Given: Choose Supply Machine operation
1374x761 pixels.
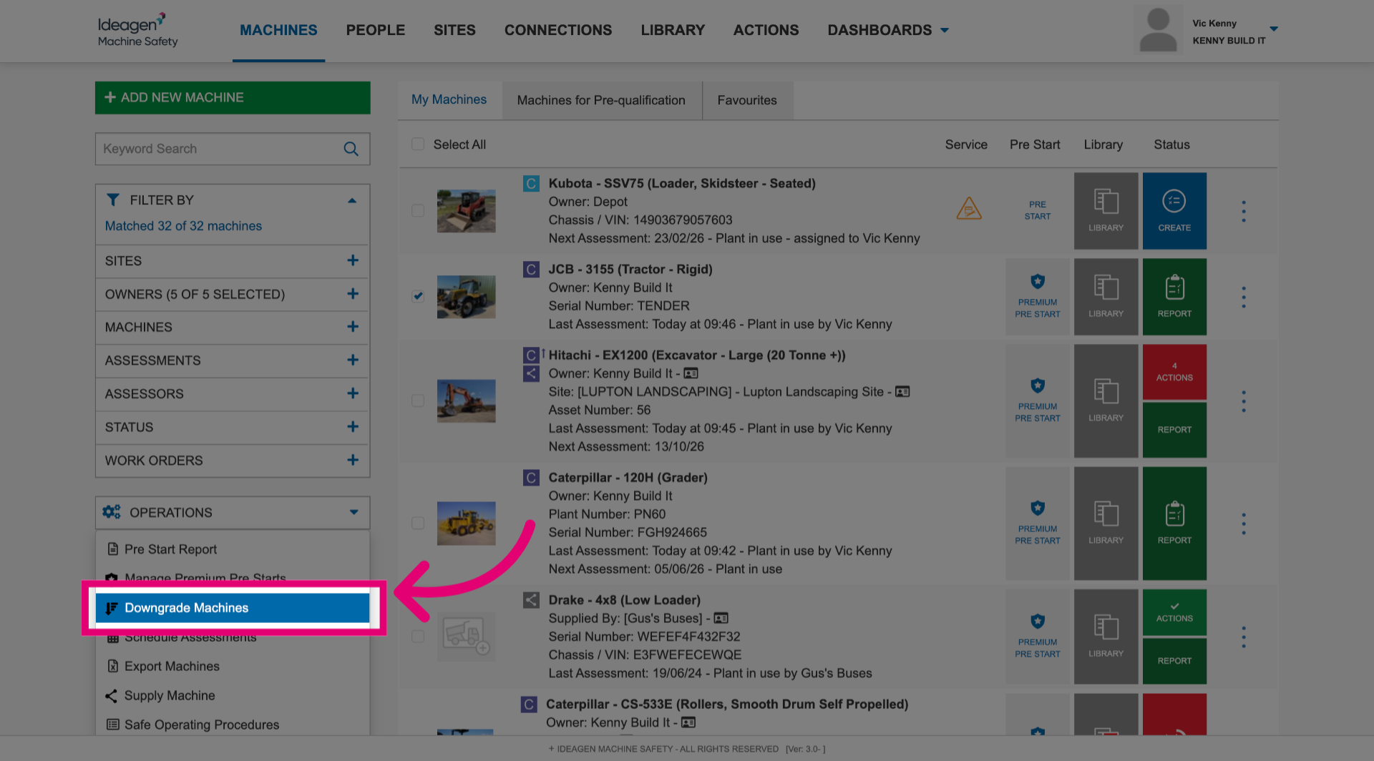Looking at the screenshot, I should coord(233,695).
